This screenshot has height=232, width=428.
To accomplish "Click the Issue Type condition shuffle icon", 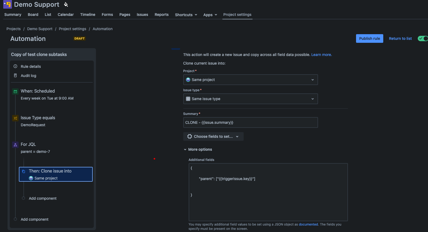I will click(15, 118).
